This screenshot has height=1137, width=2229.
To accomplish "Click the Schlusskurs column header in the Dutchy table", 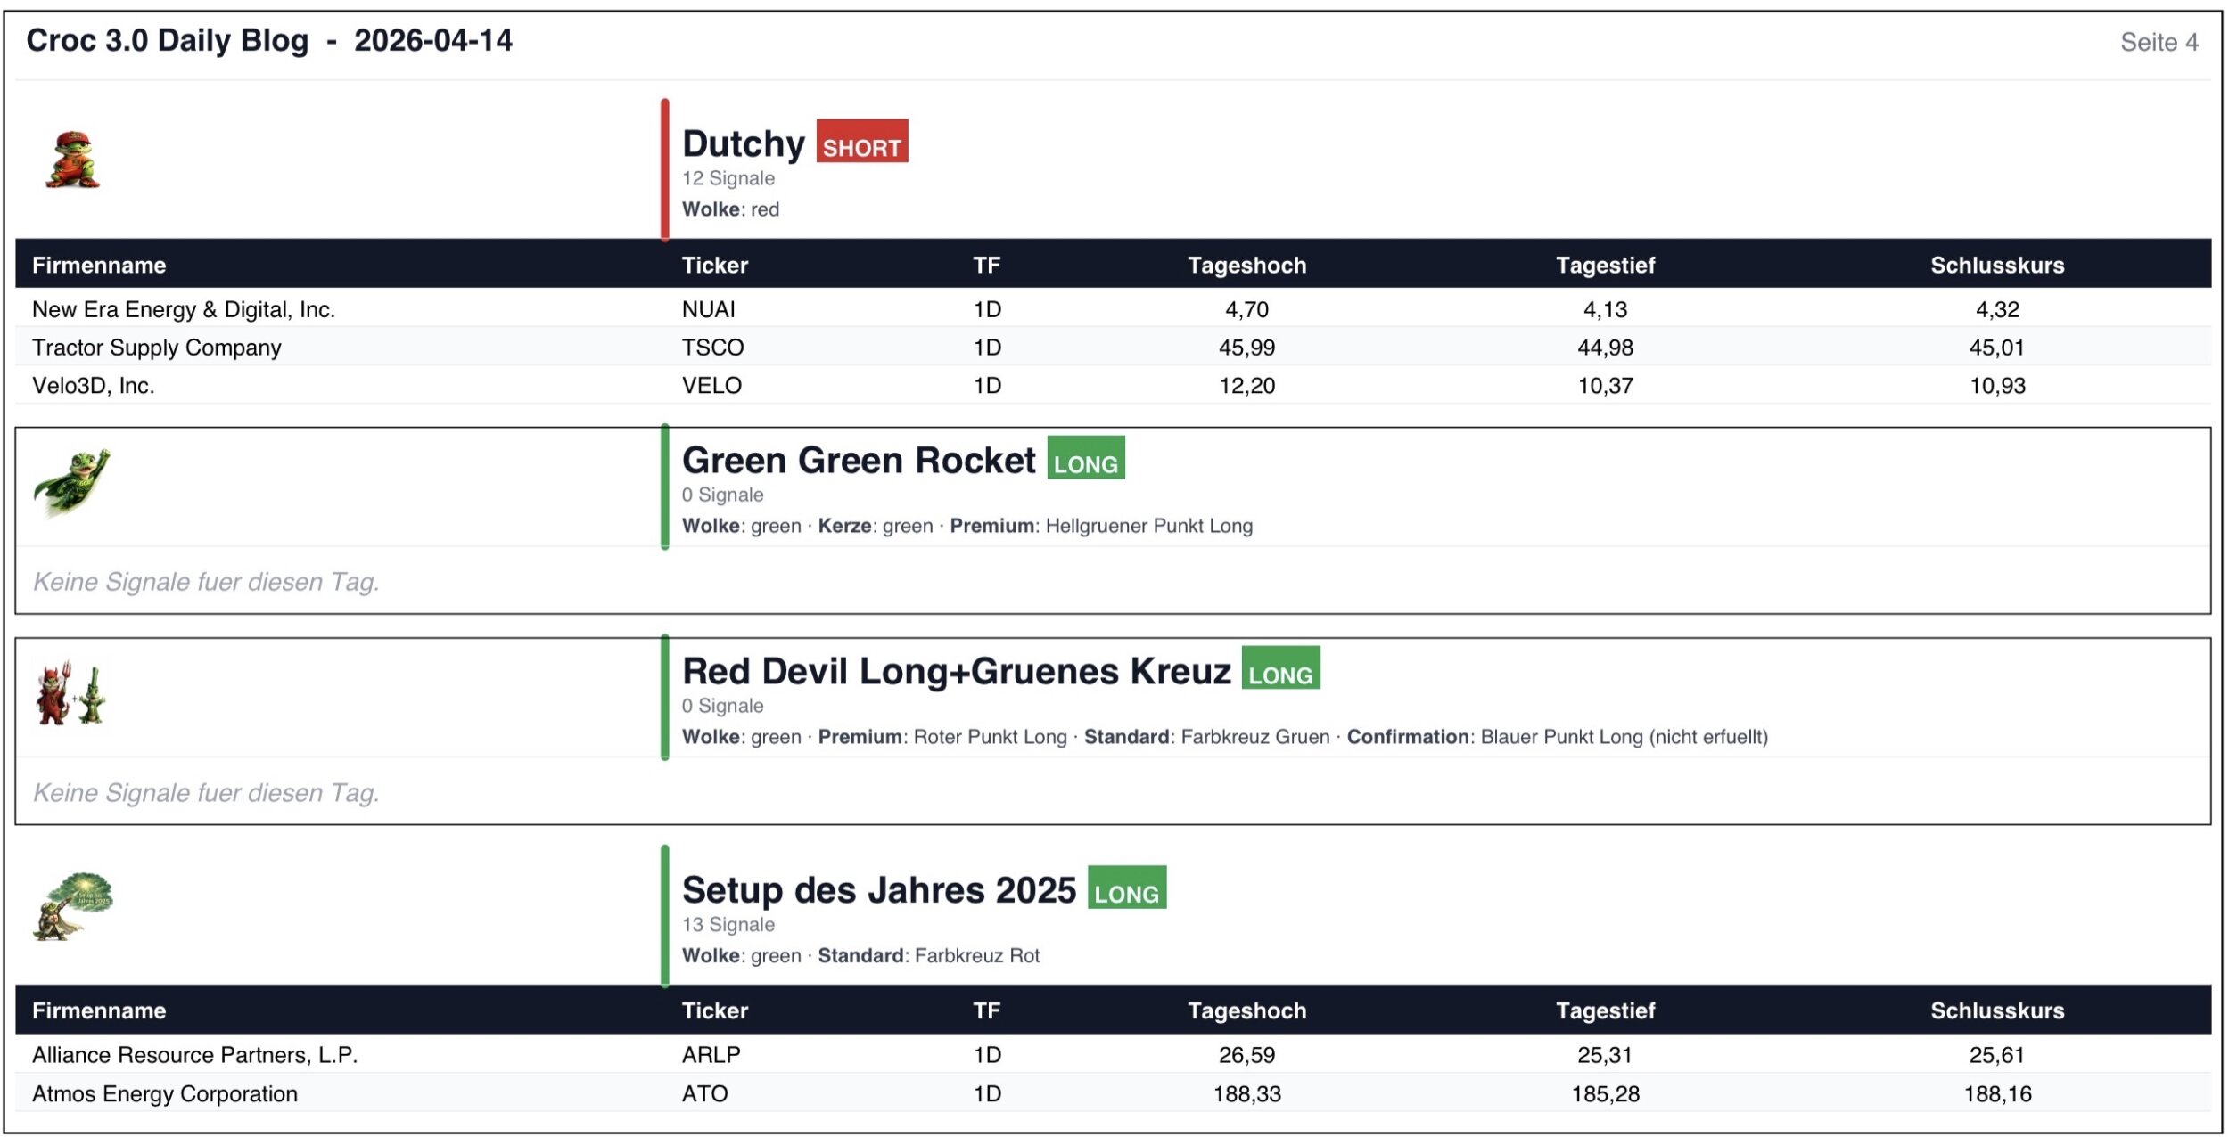I will [1996, 265].
